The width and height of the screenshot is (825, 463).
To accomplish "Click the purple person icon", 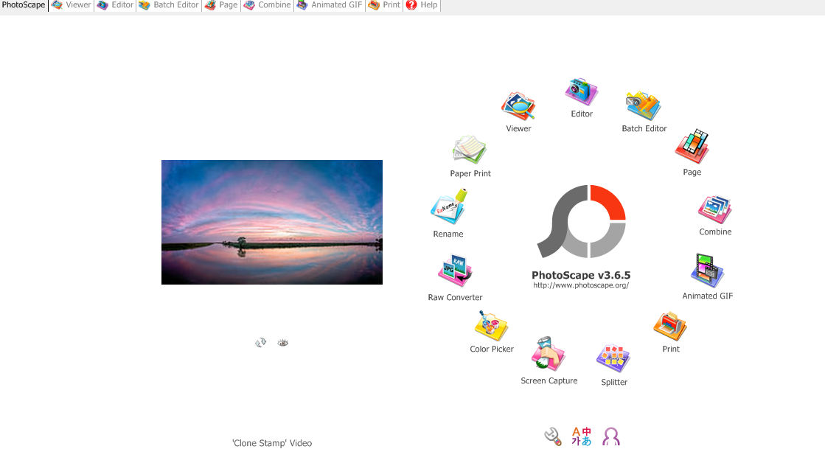I will click(611, 436).
